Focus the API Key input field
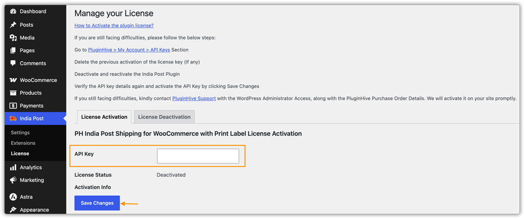This screenshot has height=219, width=524. pyautogui.click(x=198, y=156)
